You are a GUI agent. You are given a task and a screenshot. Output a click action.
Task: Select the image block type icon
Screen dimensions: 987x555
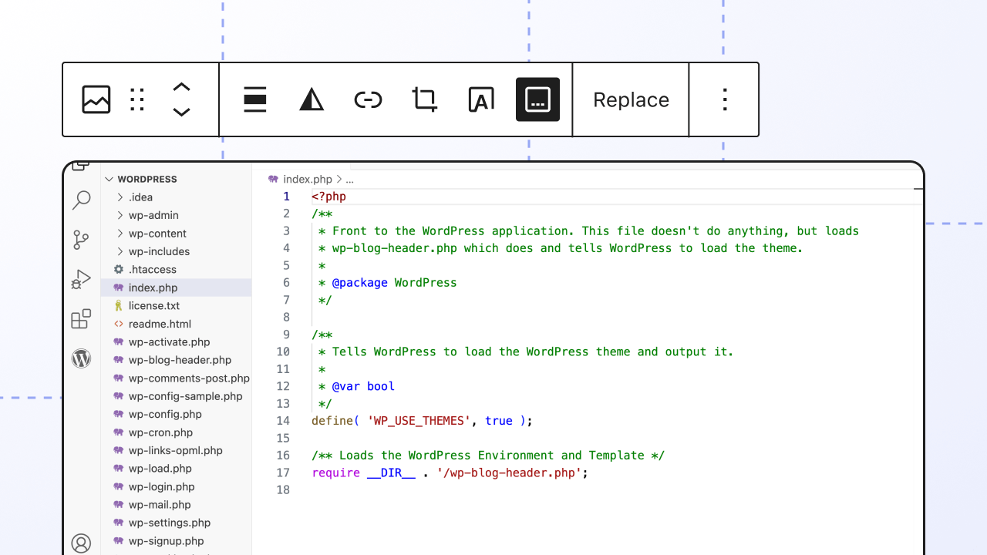point(96,99)
